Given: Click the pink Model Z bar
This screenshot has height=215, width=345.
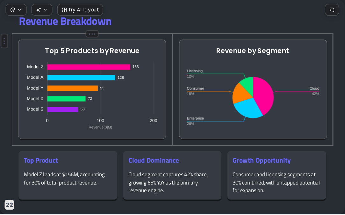Looking at the screenshot, I should [x=89, y=67].
